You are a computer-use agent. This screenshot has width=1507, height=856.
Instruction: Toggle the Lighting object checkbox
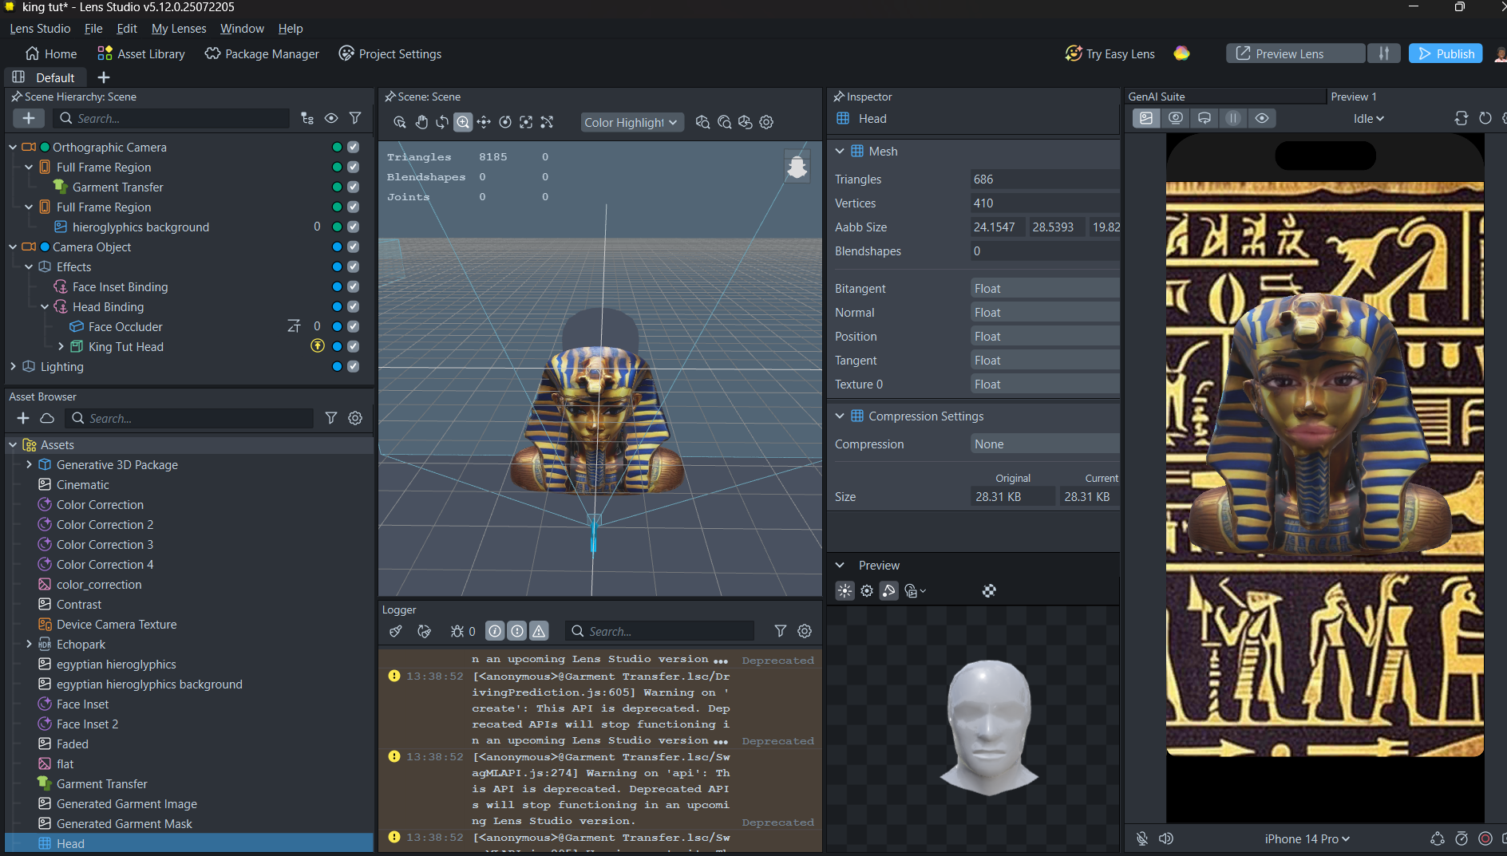tap(354, 366)
